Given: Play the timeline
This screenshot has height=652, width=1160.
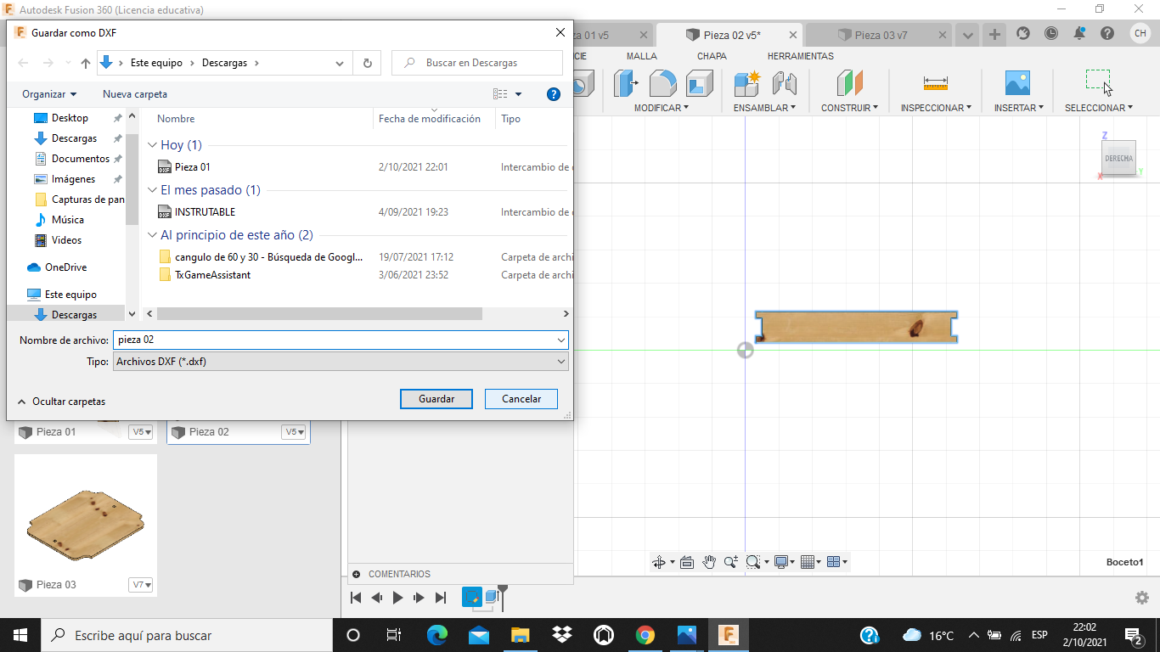Looking at the screenshot, I should 397,598.
